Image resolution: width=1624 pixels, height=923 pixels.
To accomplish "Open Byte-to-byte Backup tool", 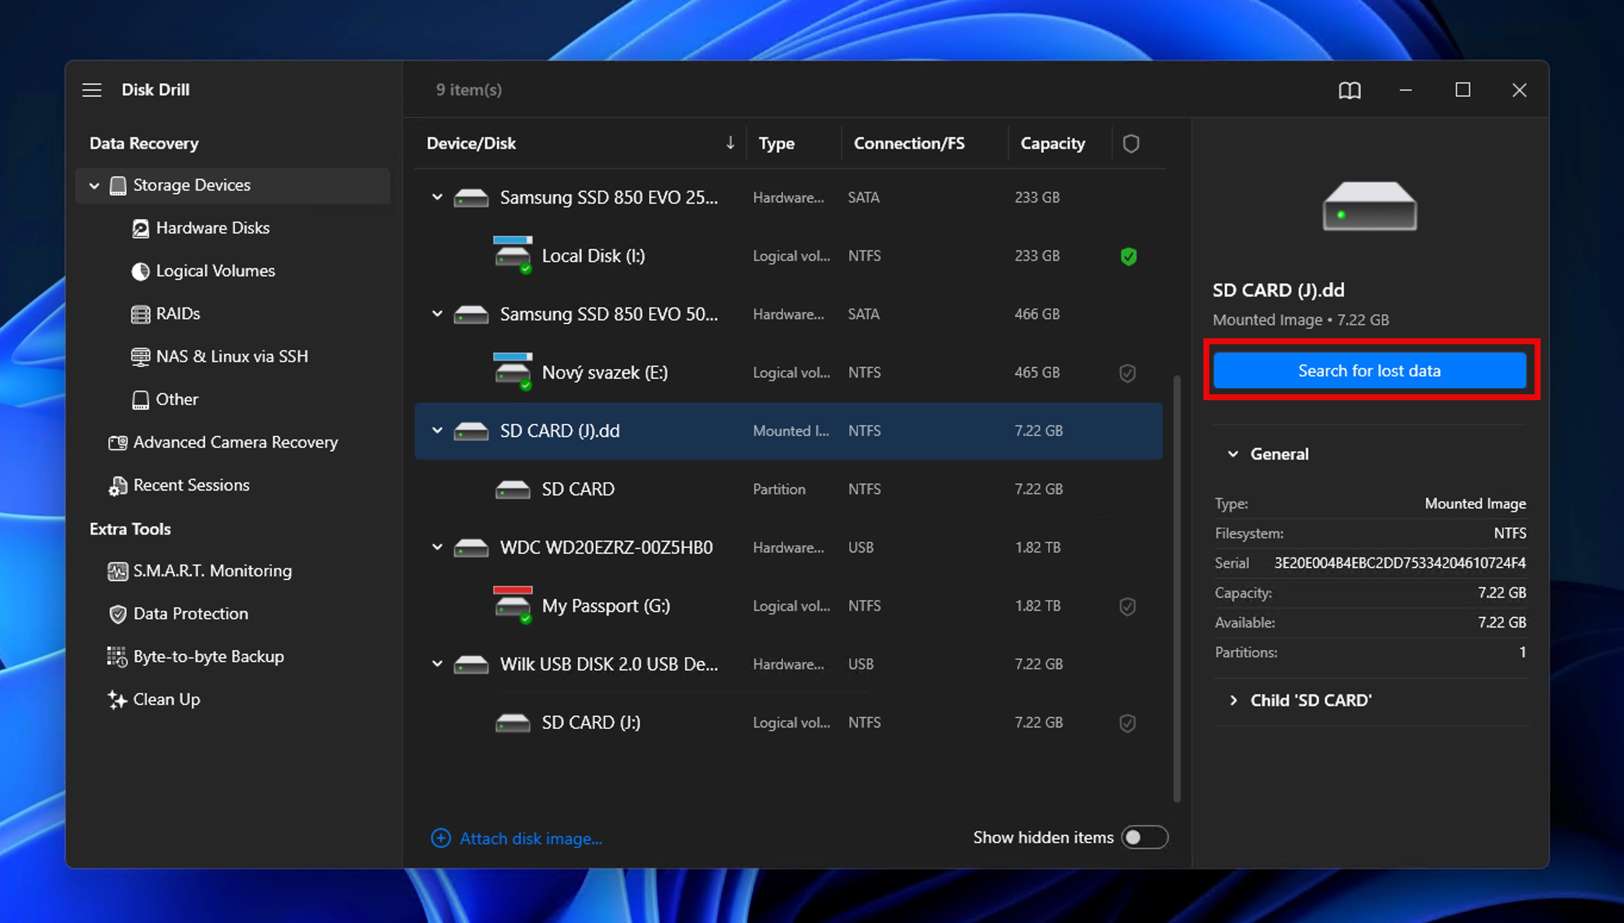I will pos(208,657).
